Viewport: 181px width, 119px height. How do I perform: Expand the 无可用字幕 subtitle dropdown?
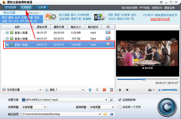coord(40,90)
